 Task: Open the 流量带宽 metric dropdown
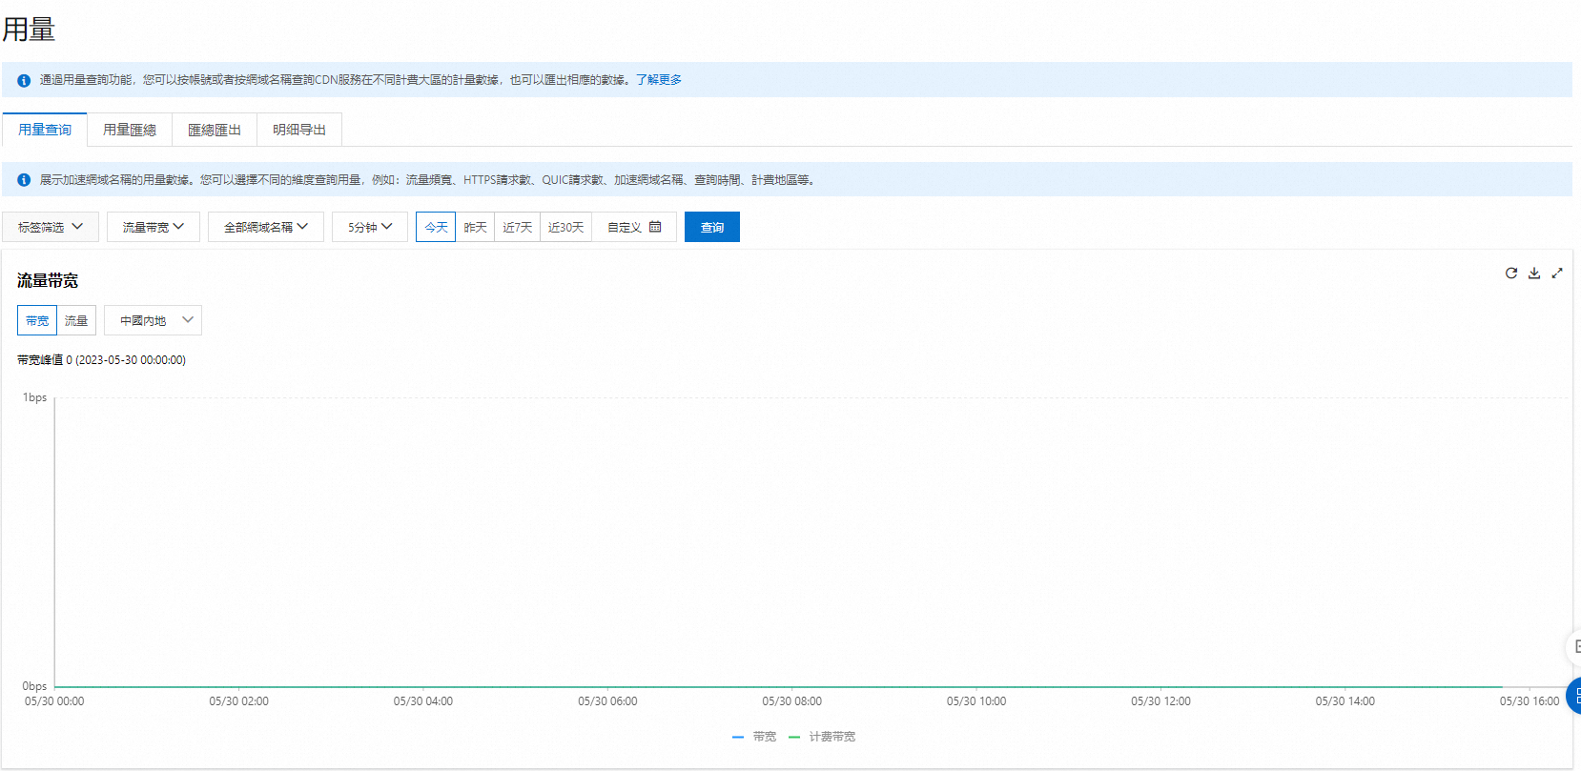click(154, 227)
